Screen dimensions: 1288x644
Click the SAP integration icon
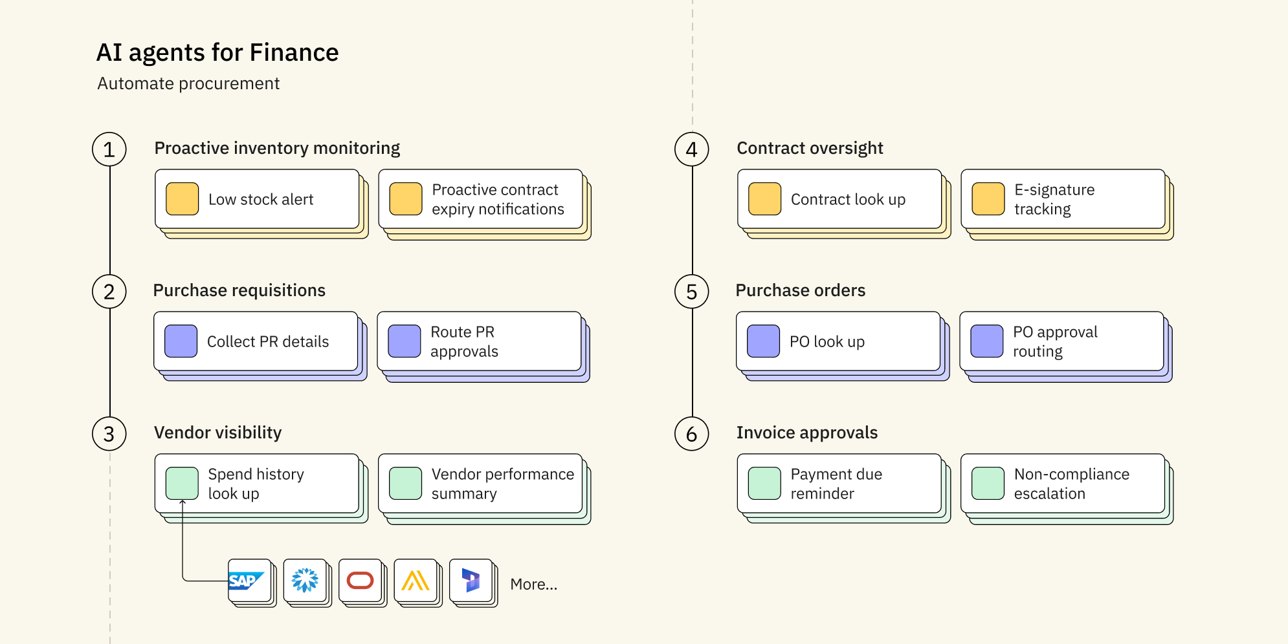coord(249,581)
